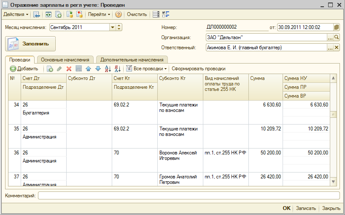Screen dimensions: 345x215
Task: Click the ДЛ000000002 number field
Action: click(x=237, y=27)
